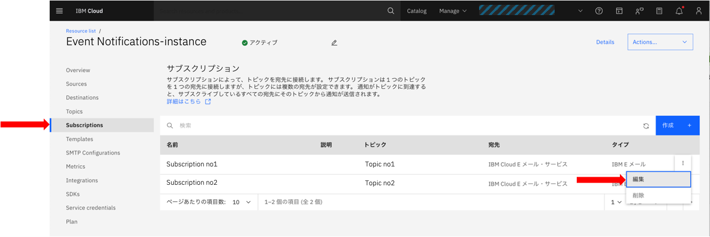Image resolution: width=710 pixels, height=237 pixels.
Task: Sort by the 名前 column header
Action: (x=172, y=145)
